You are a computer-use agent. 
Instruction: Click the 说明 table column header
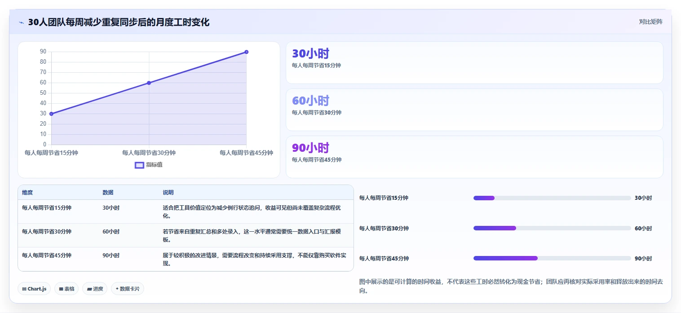168,193
